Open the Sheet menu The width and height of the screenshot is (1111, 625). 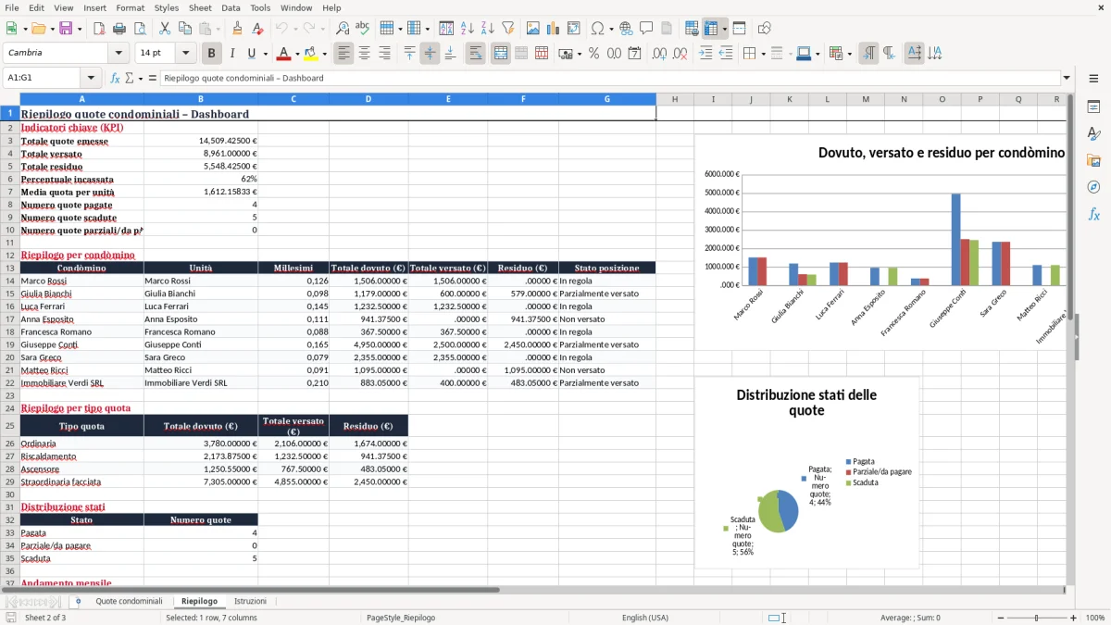point(200,7)
